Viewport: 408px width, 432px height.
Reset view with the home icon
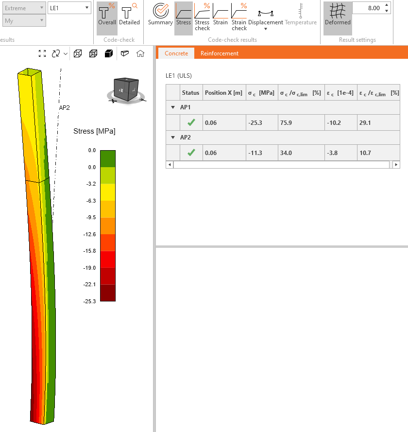[x=140, y=53]
